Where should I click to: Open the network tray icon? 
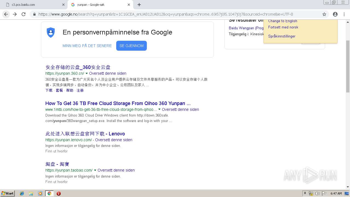[311, 193]
